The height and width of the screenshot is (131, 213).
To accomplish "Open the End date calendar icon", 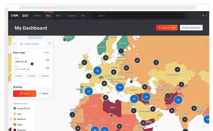I will click(47, 67).
